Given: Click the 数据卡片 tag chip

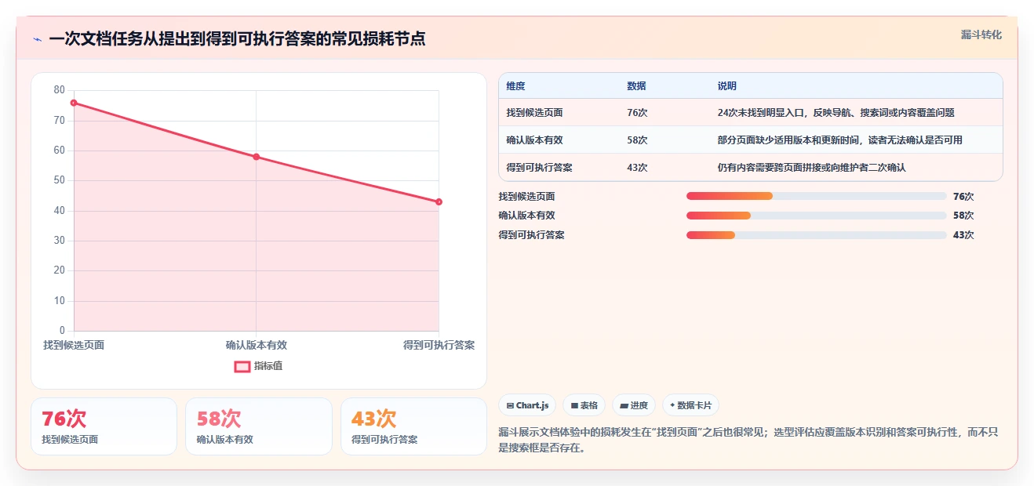Looking at the screenshot, I should pyautogui.click(x=690, y=405).
